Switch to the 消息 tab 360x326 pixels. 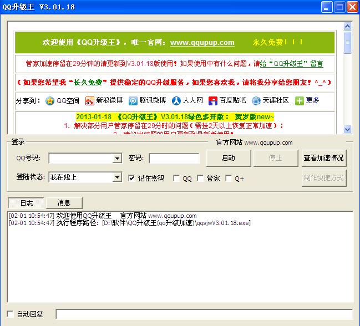(64, 203)
